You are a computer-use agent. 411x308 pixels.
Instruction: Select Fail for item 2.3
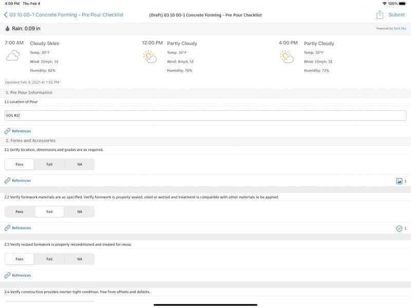tap(49, 259)
